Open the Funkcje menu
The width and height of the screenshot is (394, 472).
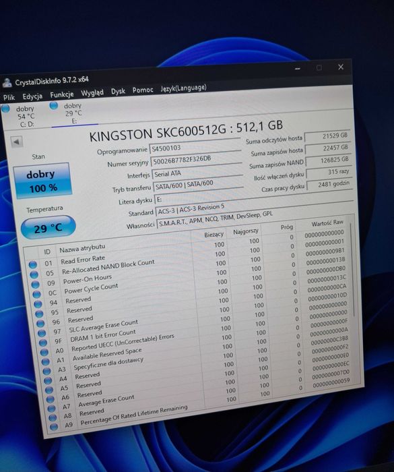tap(62, 95)
